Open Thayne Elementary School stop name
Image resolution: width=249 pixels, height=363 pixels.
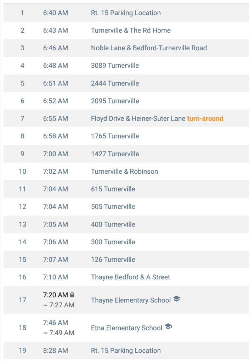pos(131,300)
